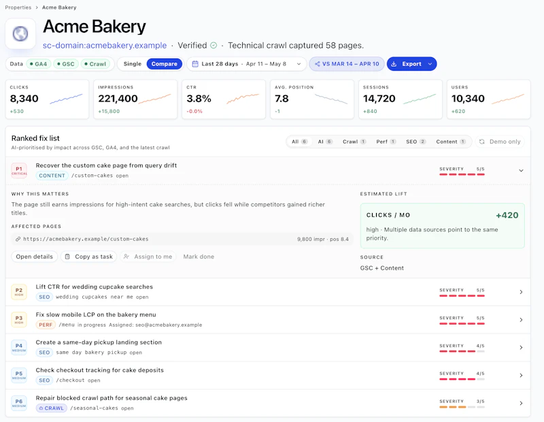This screenshot has height=422, width=544.
Task: Select the AI filter tab
Action: pos(325,142)
